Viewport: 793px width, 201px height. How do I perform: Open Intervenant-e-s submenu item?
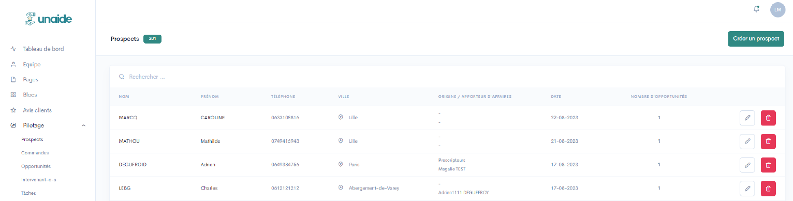tap(39, 180)
